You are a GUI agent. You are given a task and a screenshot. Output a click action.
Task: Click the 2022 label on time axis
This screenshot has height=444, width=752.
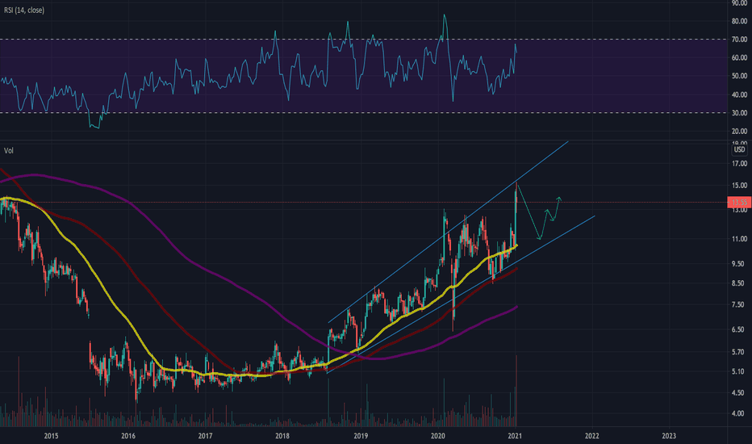pyautogui.click(x=591, y=436)
